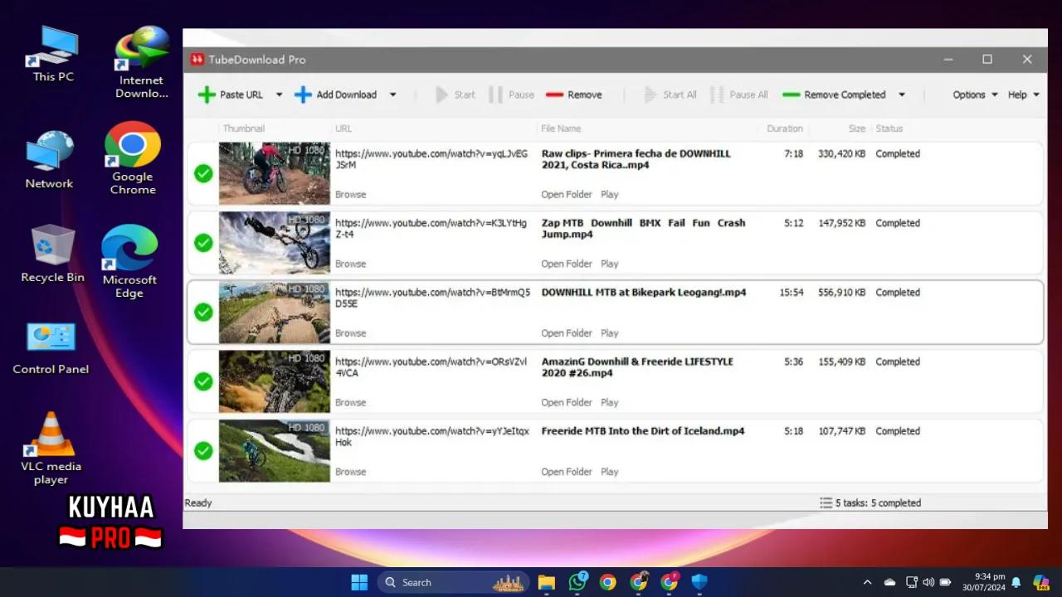Open VLC media player desktop icon
Screen dimensions: 1062x597
[51, 449]
